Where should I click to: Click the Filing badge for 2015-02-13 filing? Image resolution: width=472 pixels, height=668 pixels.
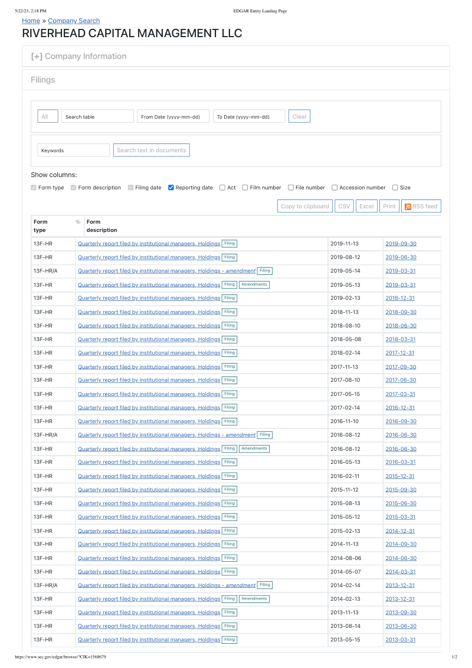click(230, 531)
